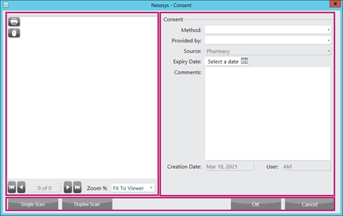Click inside the Comments text box
Viewport: 343px width, 216px height.
click(x=267, y=114)
